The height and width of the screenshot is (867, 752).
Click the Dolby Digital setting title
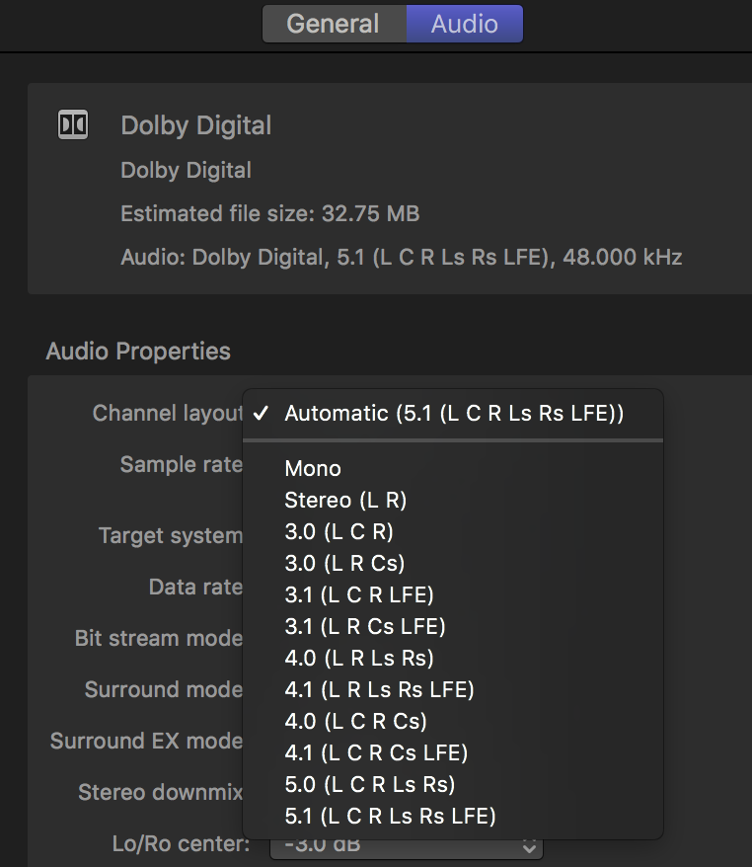195,125
